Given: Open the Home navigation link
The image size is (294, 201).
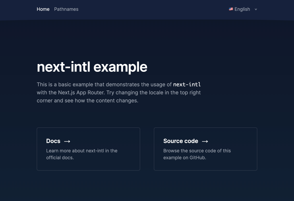Looking at the screenshot, I should point(43,9).
